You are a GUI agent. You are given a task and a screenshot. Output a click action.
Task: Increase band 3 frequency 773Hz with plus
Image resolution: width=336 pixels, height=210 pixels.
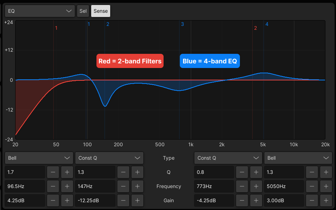tap(256, 186)
